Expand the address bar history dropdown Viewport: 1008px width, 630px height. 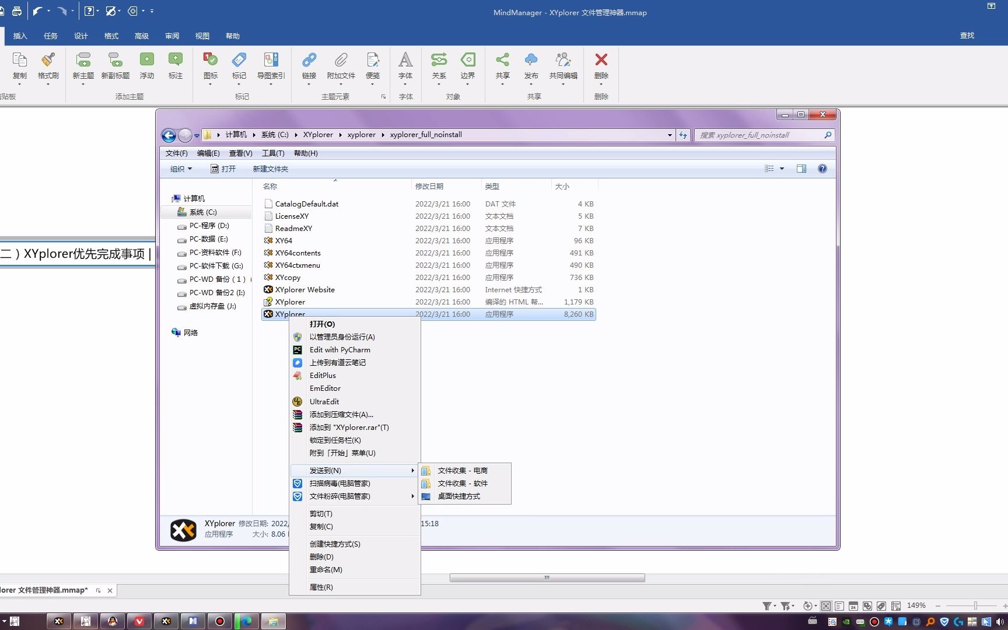pos(670,135)
